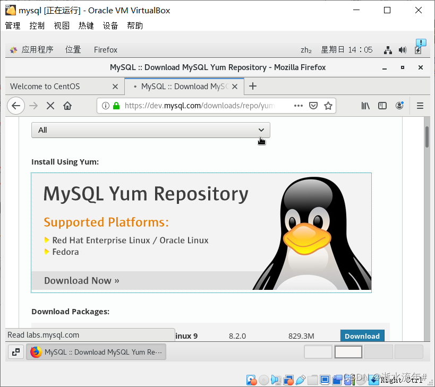Open the 视图 menu in VirtualBox

tap(61, 25)
